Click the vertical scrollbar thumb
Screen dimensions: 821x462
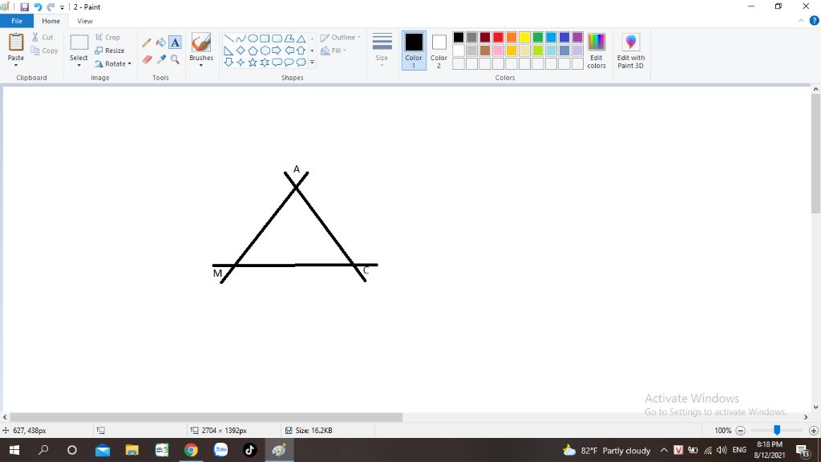(815, 153)
